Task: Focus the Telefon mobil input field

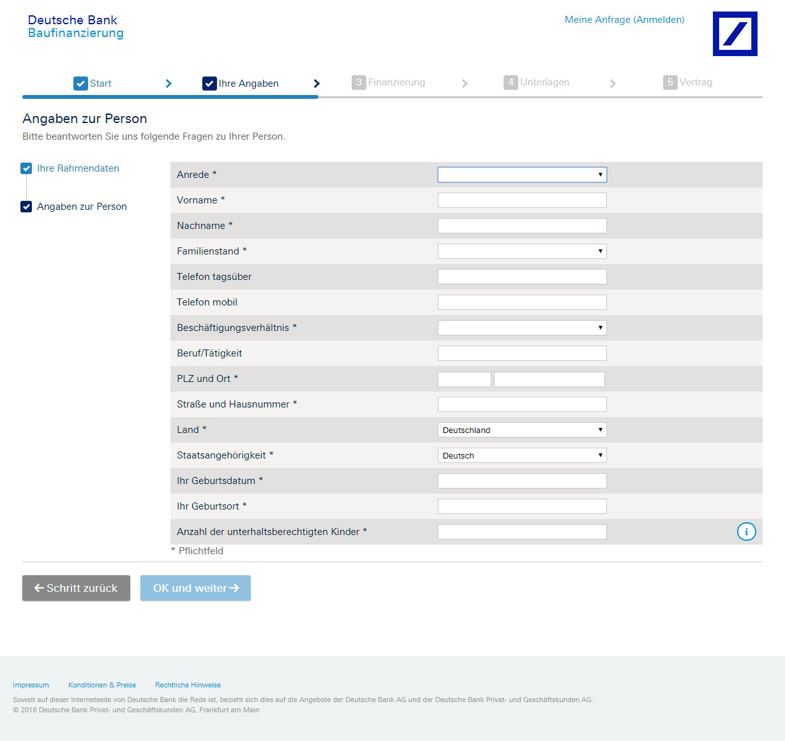Action: tap(522, 302)
